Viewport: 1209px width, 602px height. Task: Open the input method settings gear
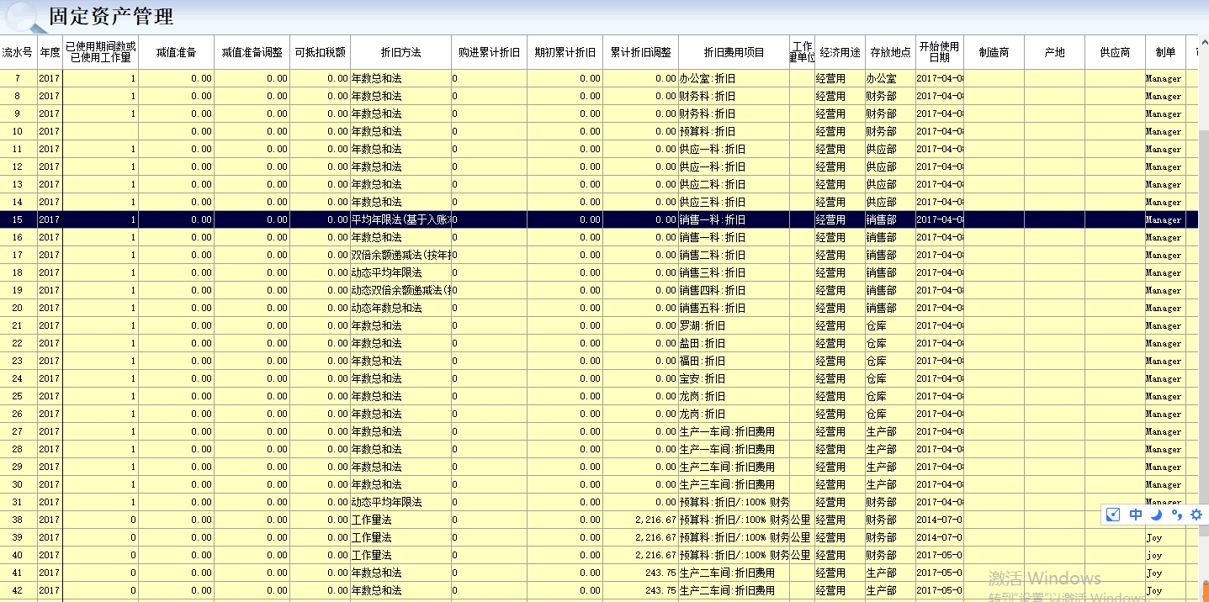point(1196,515)
